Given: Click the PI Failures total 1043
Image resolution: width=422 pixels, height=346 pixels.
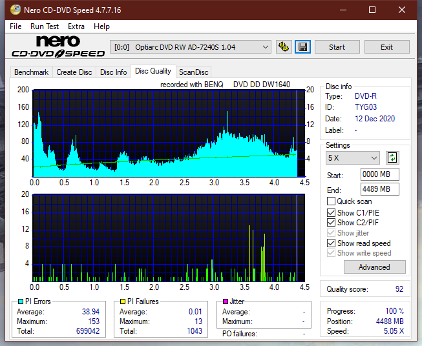Looking at the screenshot, I should click(x=195, y=331).
